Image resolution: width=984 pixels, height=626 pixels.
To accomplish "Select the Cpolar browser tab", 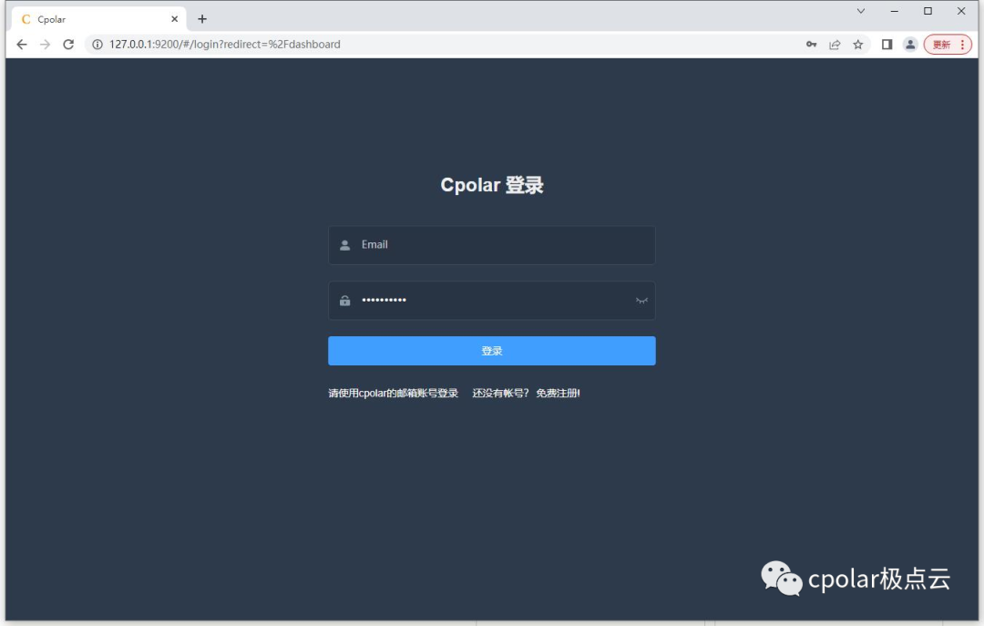I will 98,19.
